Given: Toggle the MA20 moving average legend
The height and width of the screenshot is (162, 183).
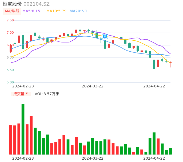Looking at the screenshot, I should (x=78, y=11).
